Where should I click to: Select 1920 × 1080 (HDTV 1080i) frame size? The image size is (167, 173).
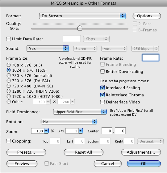[9, 96]
